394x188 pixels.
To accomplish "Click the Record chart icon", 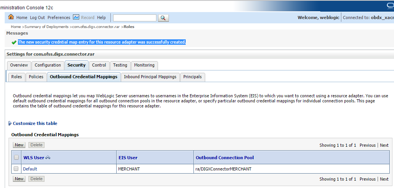I will click(76, 17).
